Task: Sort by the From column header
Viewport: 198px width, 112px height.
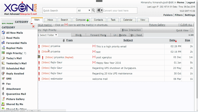Action: click(x=69, y=40)
